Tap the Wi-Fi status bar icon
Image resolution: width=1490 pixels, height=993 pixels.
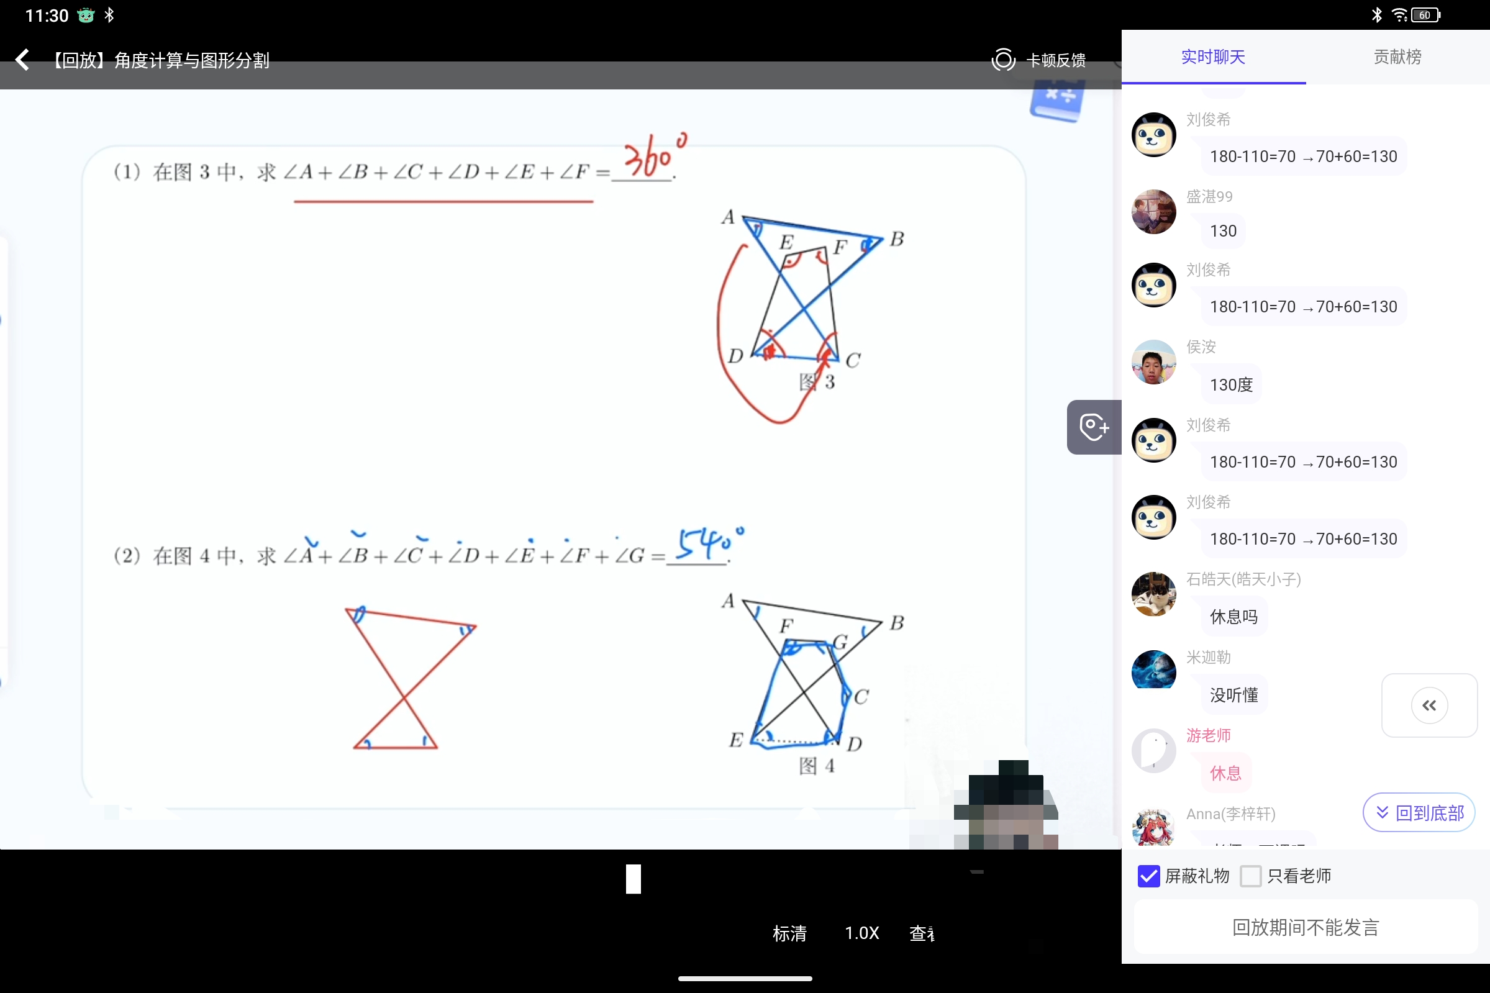(1398, 15)
